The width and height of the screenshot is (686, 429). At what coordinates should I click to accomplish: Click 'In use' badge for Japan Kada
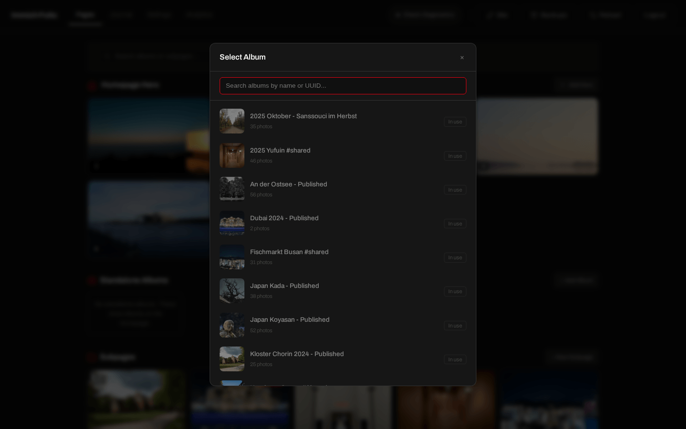455,292
